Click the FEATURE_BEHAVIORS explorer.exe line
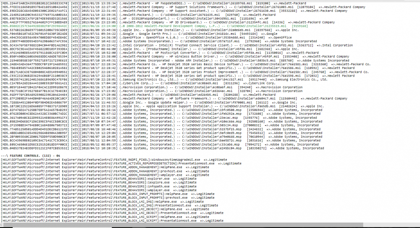The width and height of the screenshot is (420, 228). coord(99,179)
